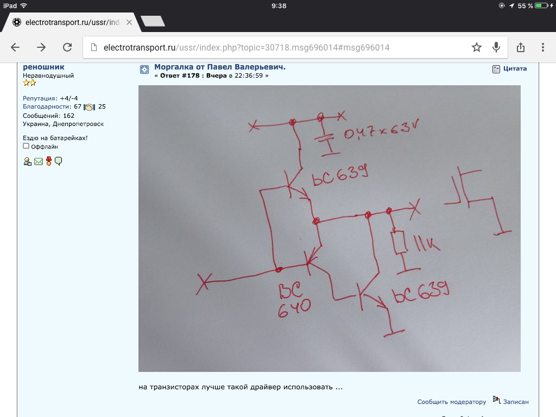Click the Записан IP log link
The height and width of the screenshot is (417, 556).
click(x=515, y=402)
